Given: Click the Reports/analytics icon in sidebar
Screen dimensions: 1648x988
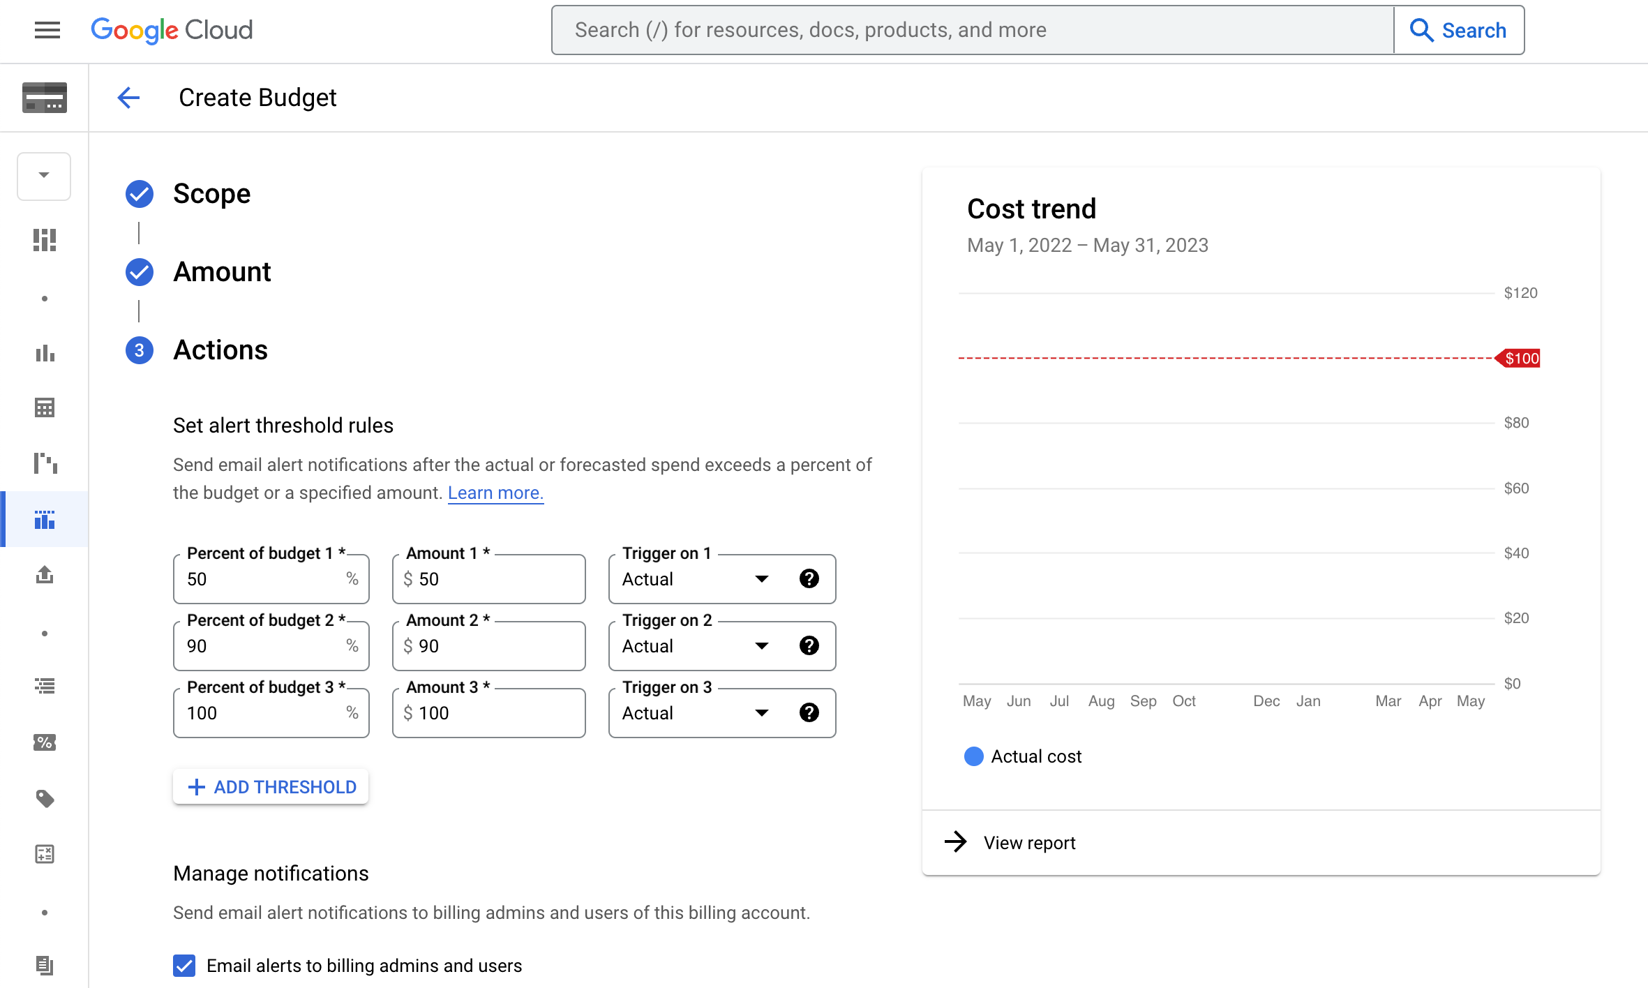Looking at the screenshot, I should tap(45, 353).
